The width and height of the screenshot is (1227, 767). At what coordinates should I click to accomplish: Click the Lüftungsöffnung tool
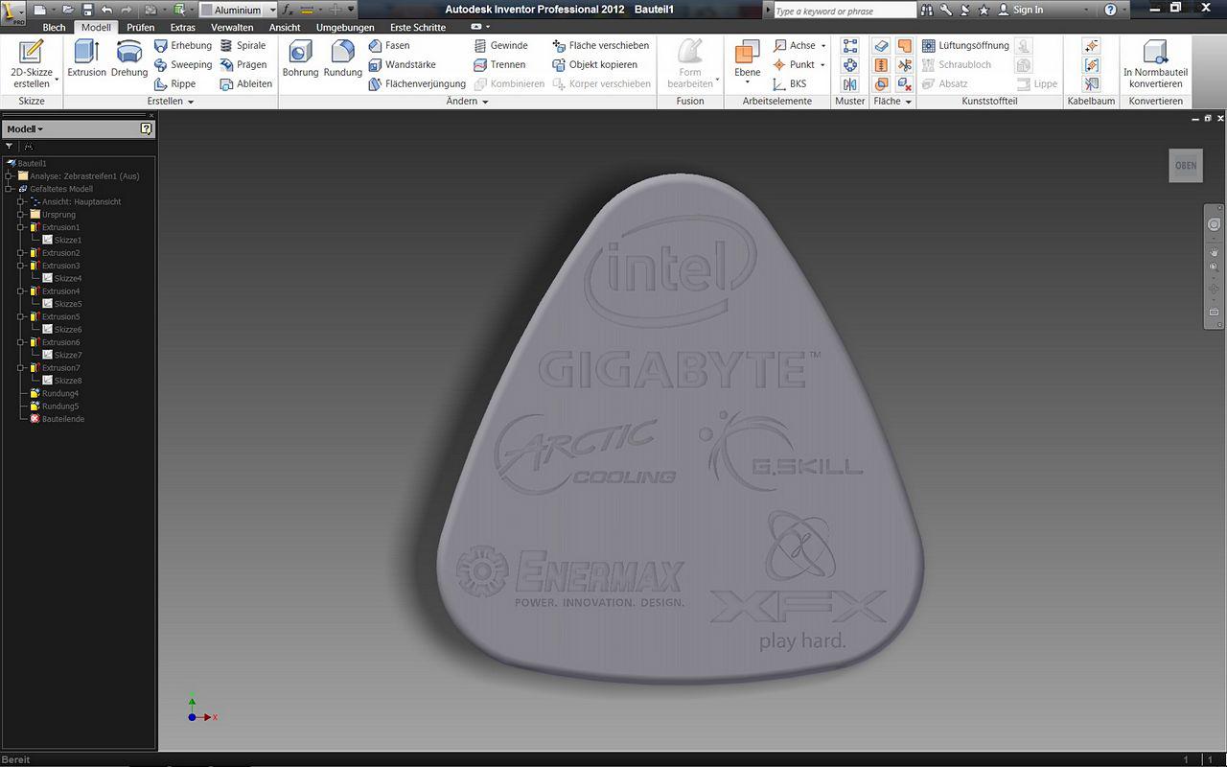(x=965, y=45)
